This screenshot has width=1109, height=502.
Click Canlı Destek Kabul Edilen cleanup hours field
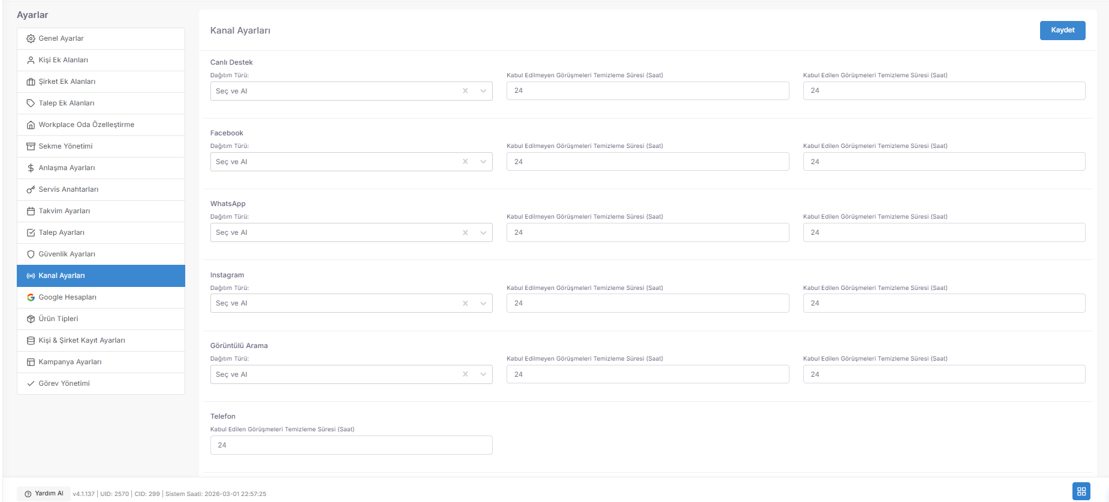click(944, 90)
